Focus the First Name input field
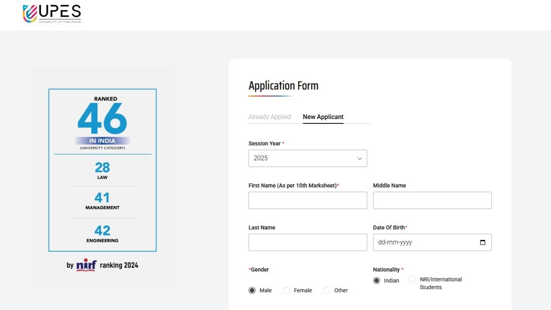Viewport: 551px width, 310px height. (x=308, y=200)
